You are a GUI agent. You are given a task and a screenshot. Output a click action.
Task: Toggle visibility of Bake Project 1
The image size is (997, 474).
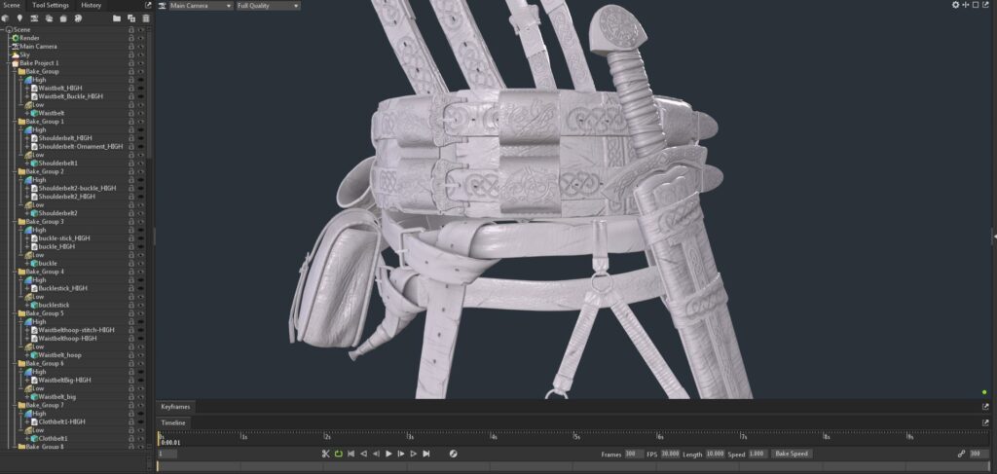point(141,63)
